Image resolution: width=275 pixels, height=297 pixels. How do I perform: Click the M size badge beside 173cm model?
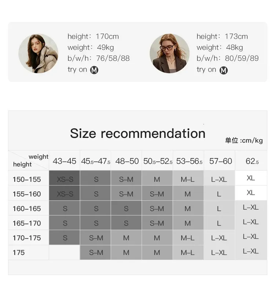pos(223,70)
